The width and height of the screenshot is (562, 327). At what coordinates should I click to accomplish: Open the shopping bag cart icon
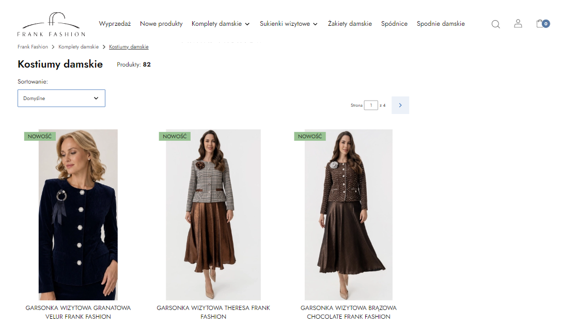543,24
